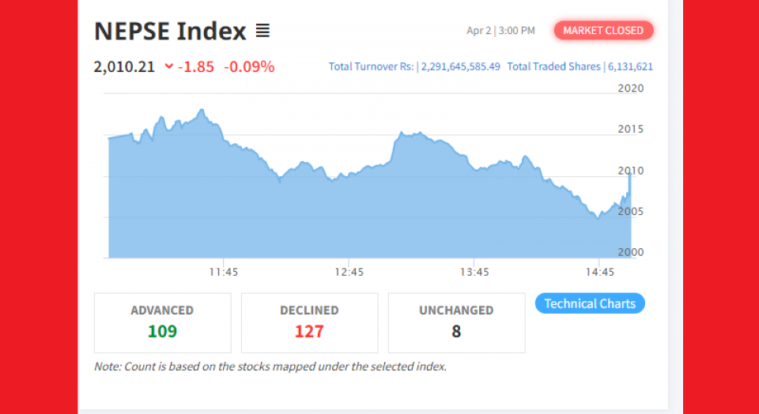Click the 2000 y-axis baseline label
This screenshot has height=414, width=759.
pyautogui.click(x=631, y=252)
